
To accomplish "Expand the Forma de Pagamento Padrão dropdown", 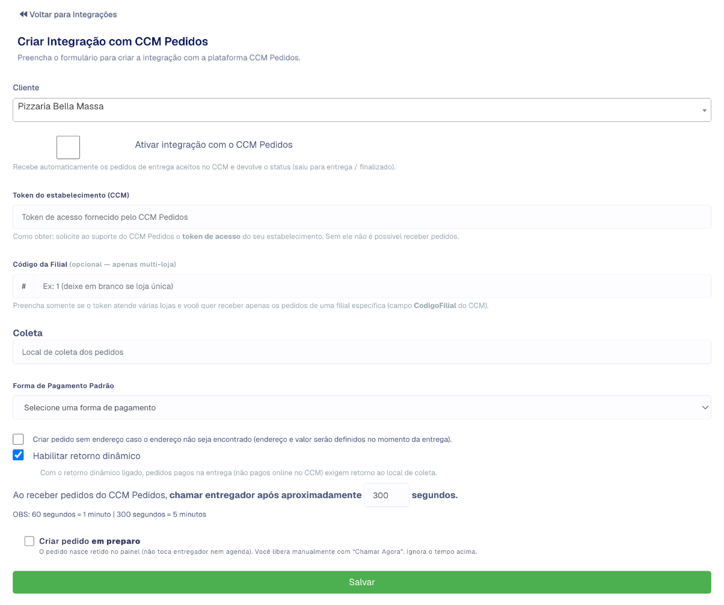I will (362, 407).
